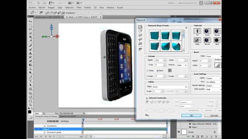
Task: Click the Repoussé mesh roll tool icon
Action: tap(140, 31)
